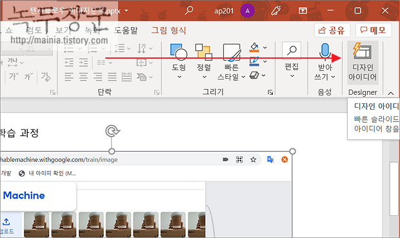The width and height of the screenshot is (400, 238).
Task: Open the 그리기 group dialog launcher
Action: [270, 92]
